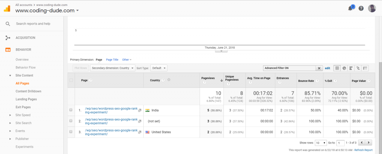Open India row page in new window

coord(140,110)
